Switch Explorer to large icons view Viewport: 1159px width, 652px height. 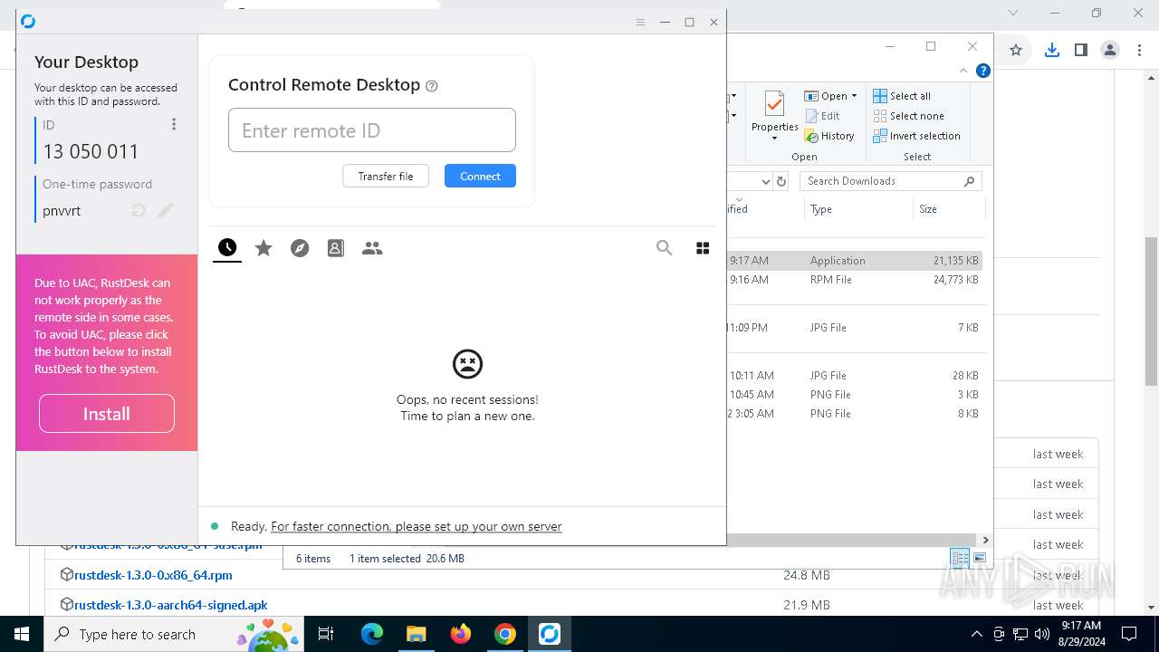point(979,558)
